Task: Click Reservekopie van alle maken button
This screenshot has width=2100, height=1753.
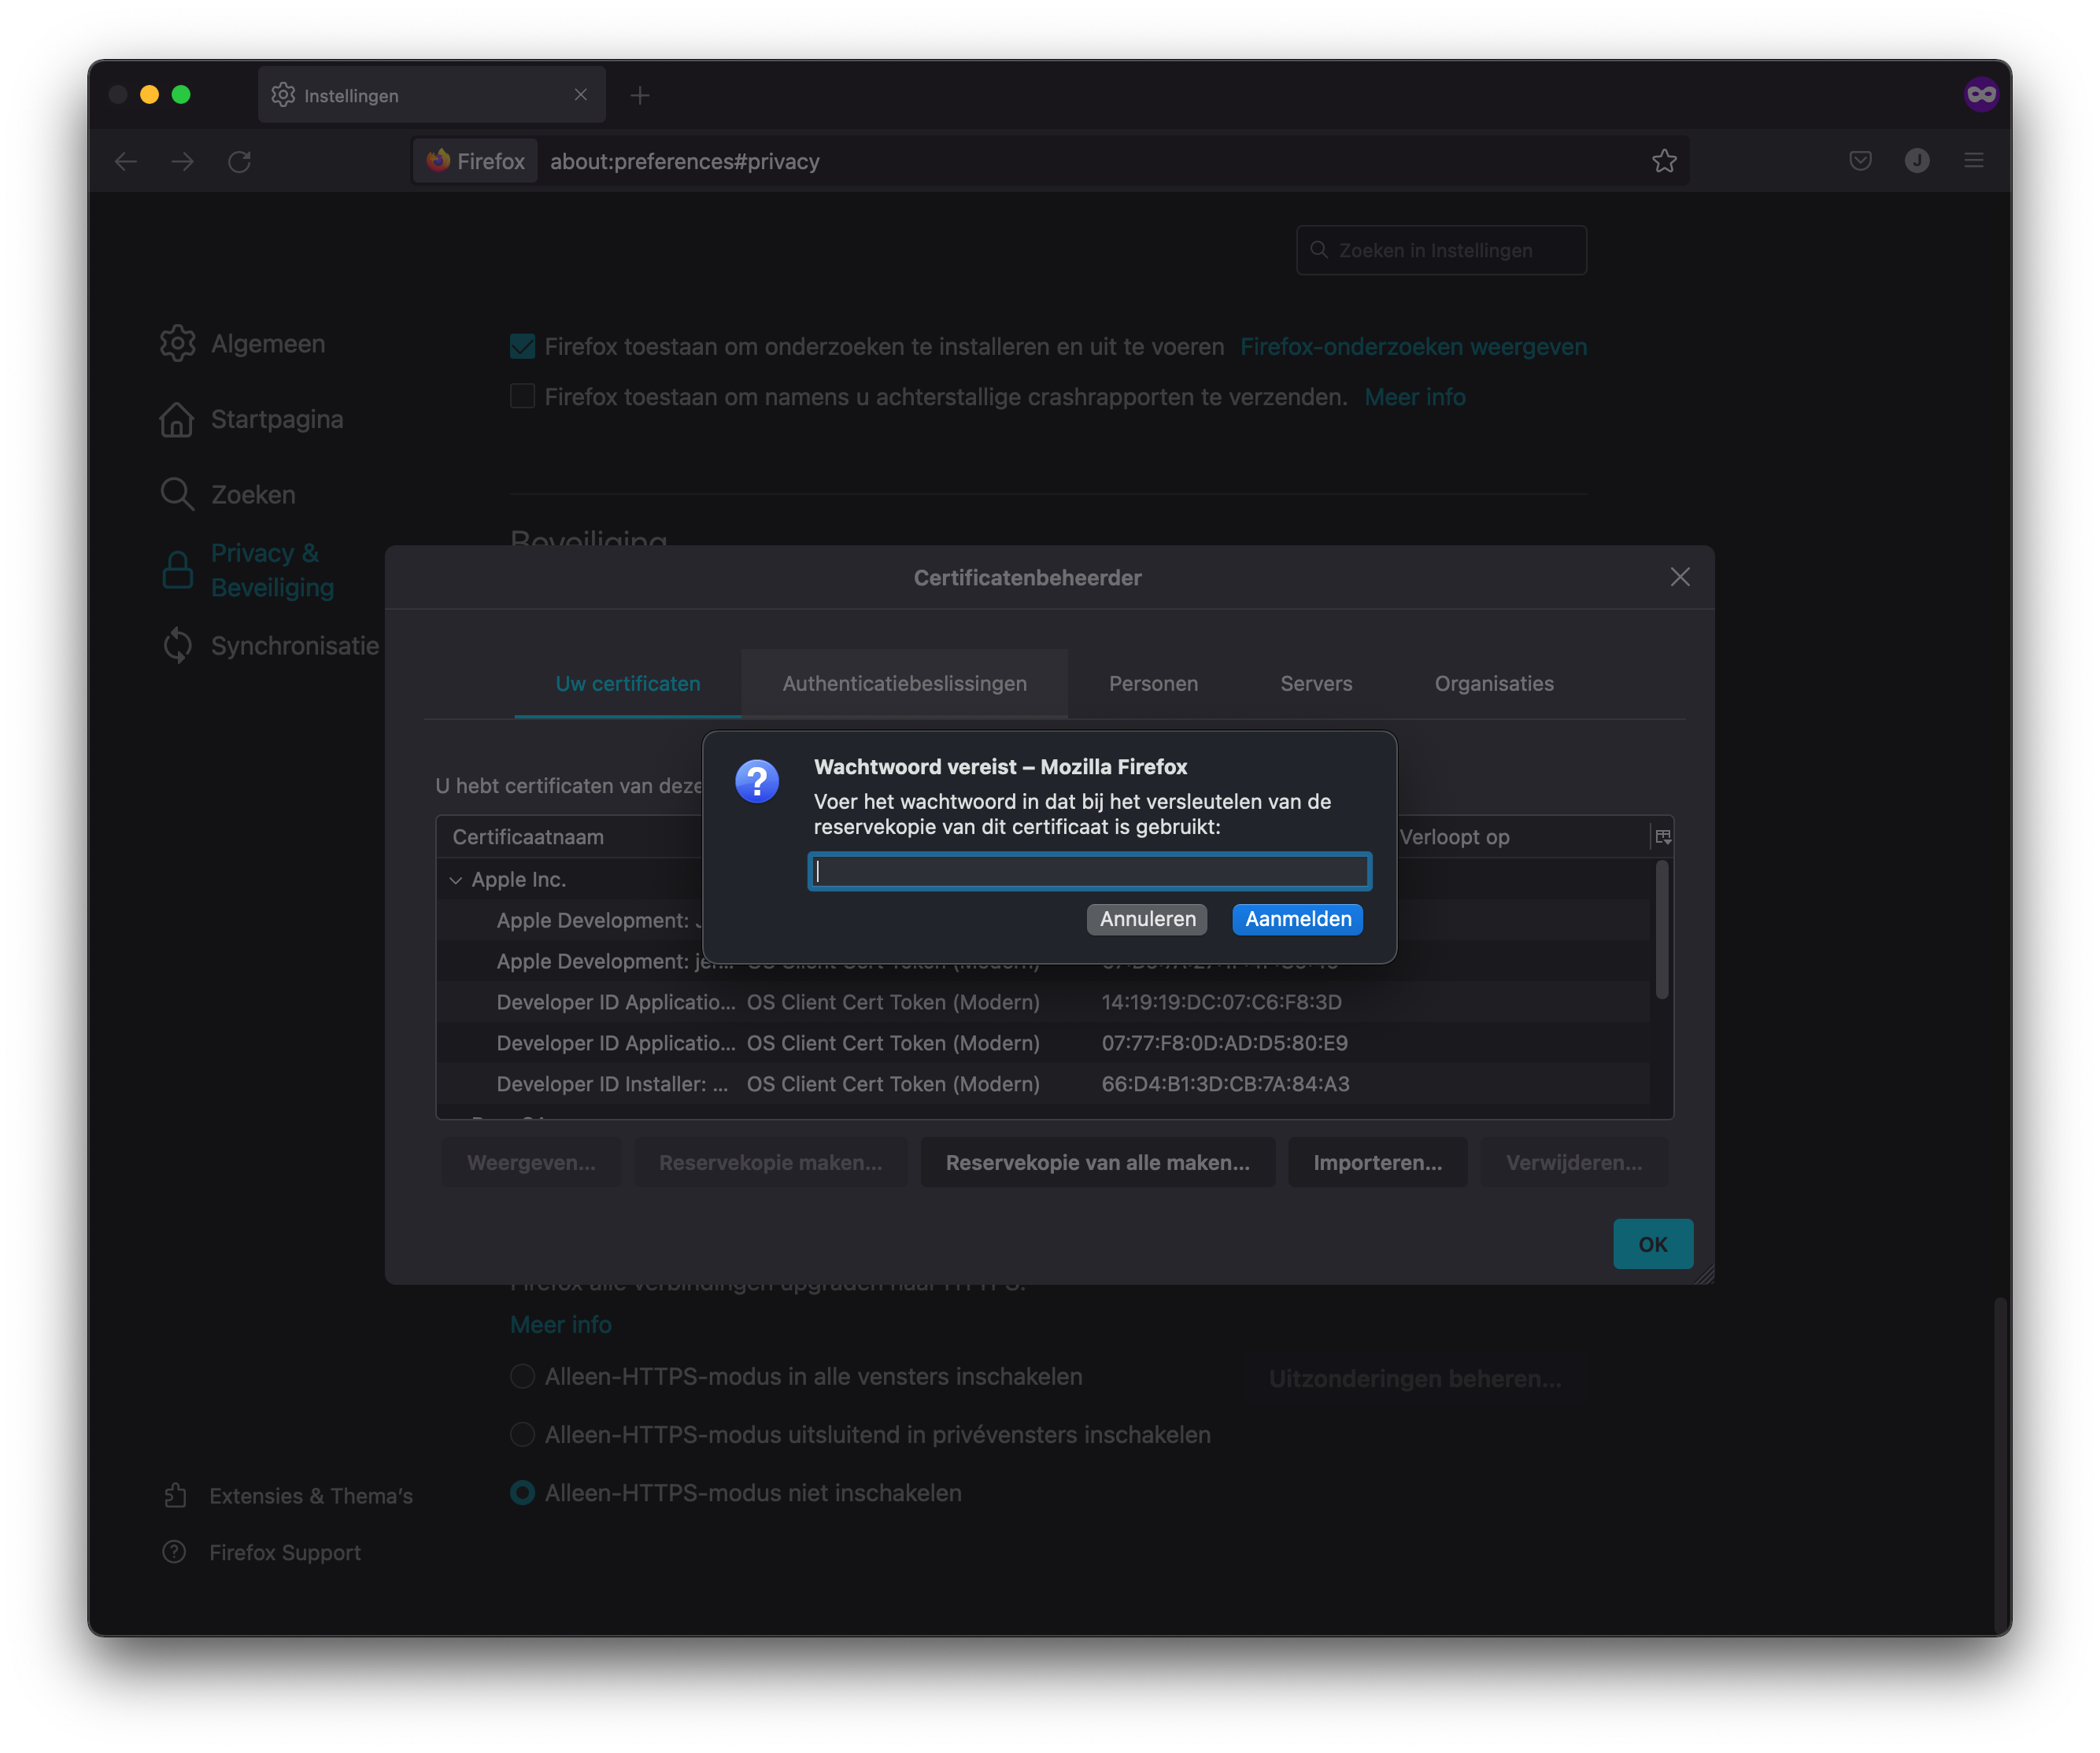Action: click(x=1098, y=1164)
